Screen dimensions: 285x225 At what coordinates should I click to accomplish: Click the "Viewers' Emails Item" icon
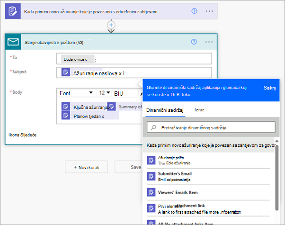coord(151,192)
